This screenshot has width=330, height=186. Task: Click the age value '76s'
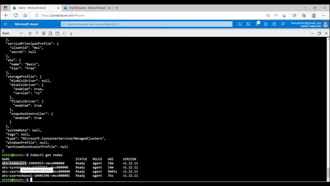[110, 176]
